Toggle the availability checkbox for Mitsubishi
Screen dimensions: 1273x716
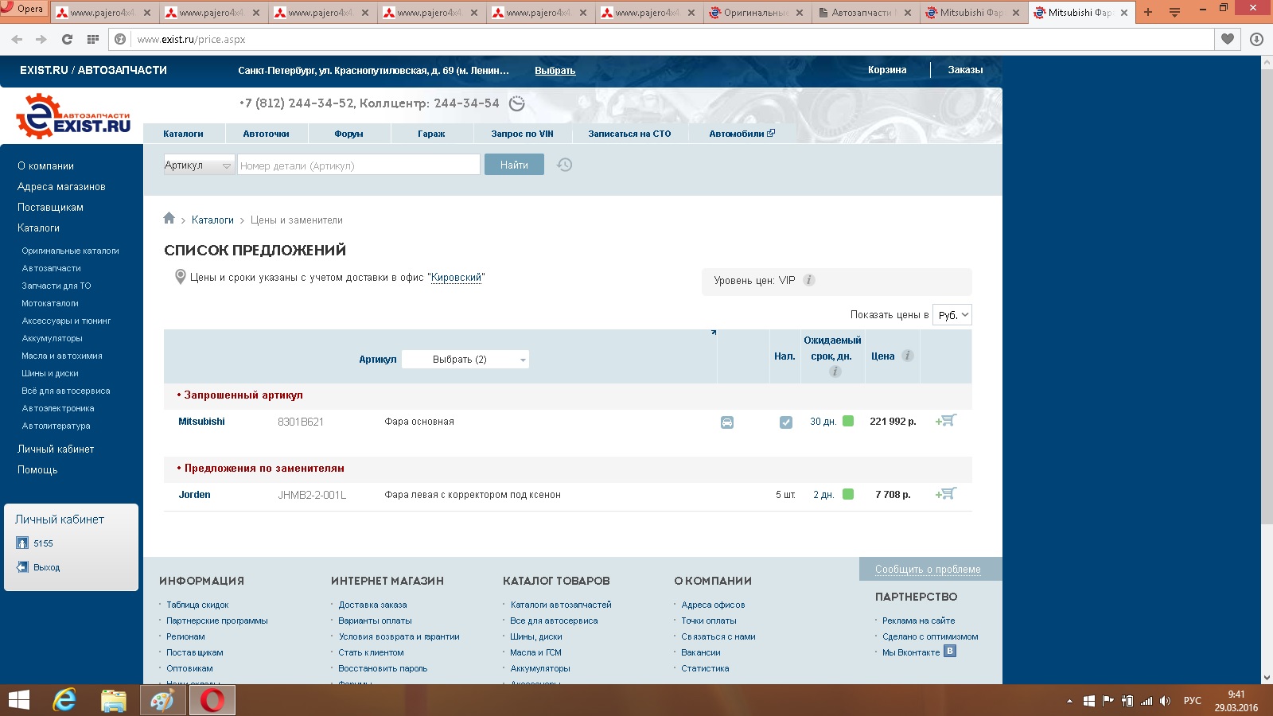pos(785,422)
